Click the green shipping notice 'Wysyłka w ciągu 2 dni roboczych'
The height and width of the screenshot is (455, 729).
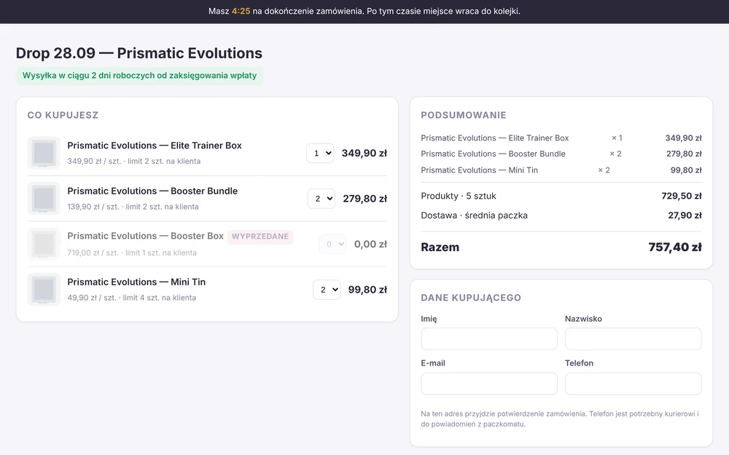click(139, 76)
